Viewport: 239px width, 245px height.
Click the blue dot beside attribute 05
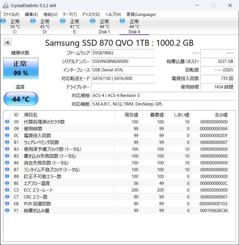7,122
